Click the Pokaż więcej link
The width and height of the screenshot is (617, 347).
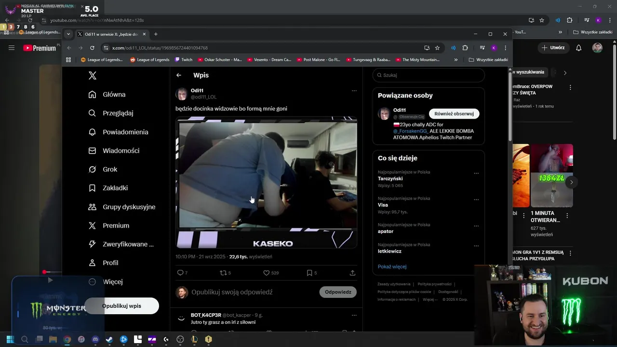tap(392, 267)
